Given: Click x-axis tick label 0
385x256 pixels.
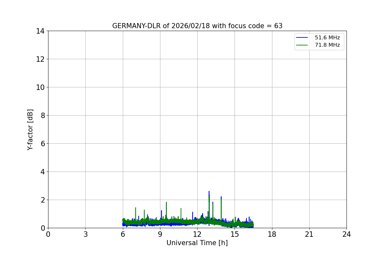Looking at the screenshot, I should pyautogui.click(x=48, y=234).
